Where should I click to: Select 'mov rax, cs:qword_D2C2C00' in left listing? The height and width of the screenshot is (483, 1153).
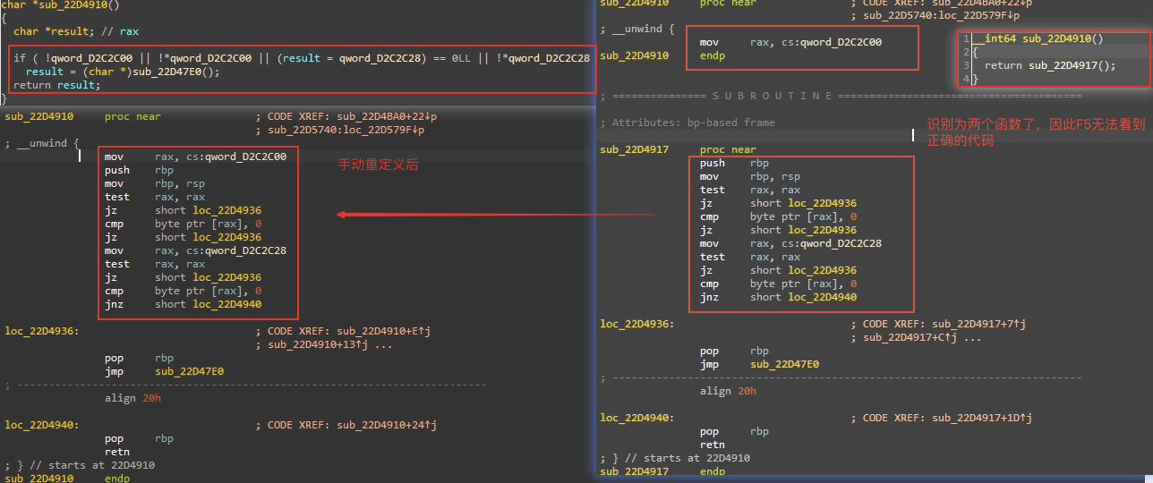click(x=195, y=157)
